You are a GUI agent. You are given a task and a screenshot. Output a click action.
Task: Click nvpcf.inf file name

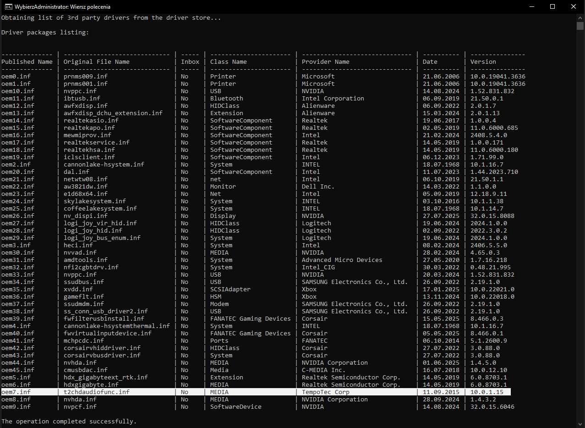80,407
